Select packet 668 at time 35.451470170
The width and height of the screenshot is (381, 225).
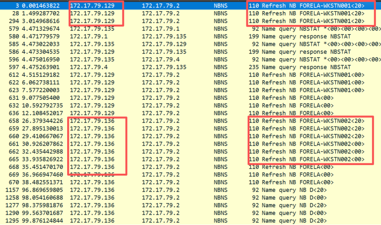tap(190, 167)
